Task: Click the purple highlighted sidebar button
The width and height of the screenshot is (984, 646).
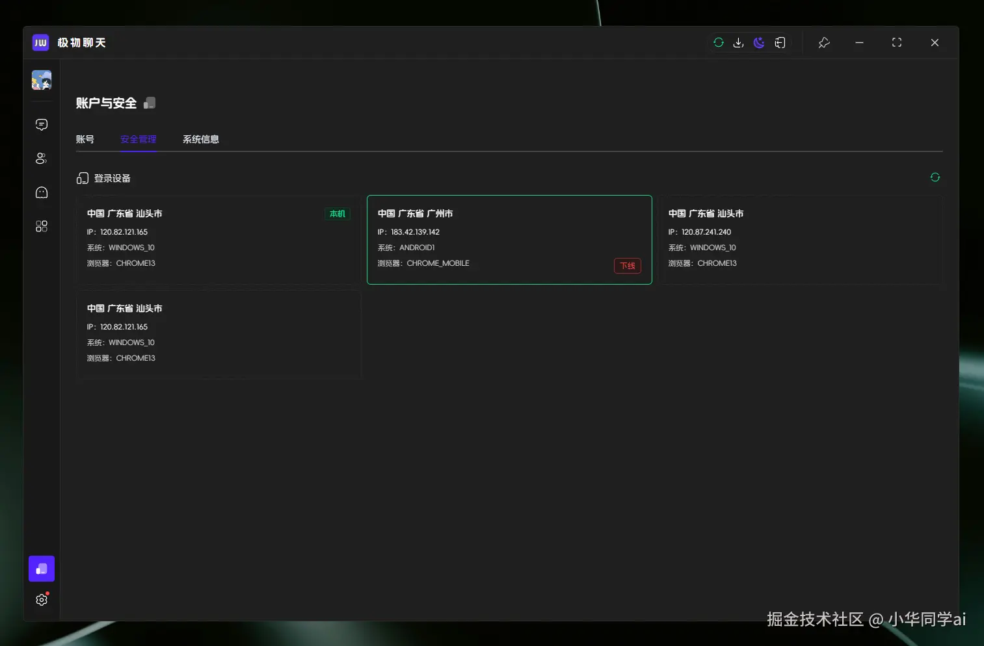Action: pyautogui.click(x=42, y=569)
